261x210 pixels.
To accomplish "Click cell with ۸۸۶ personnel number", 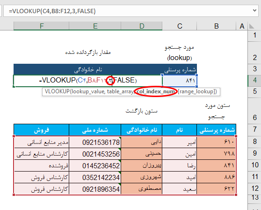I will tap(216, 177).
